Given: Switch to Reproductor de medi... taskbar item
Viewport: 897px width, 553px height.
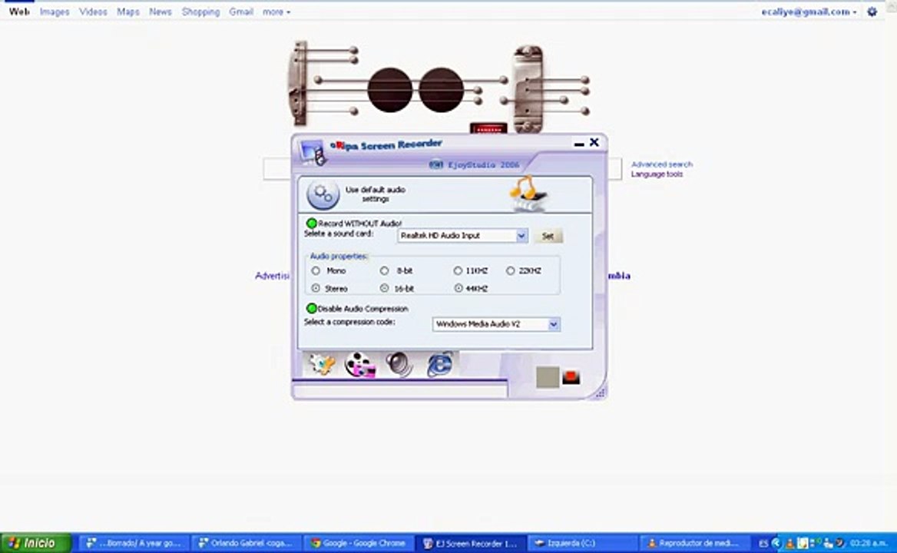Looking at the screenshot, I should point(694,543).
